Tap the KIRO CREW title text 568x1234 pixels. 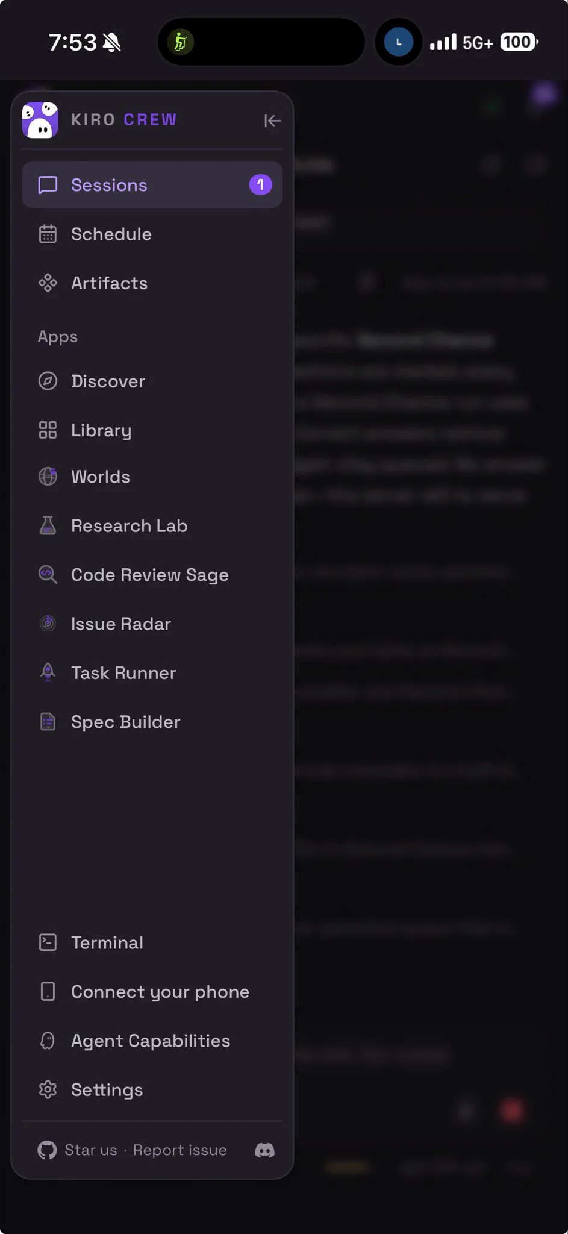(124, 120)
